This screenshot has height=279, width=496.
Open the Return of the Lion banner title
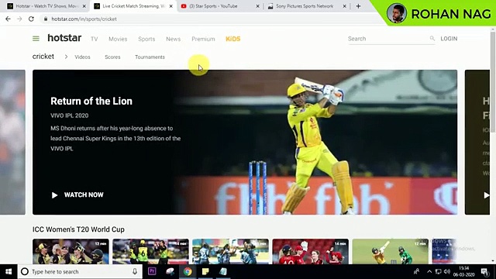point(91,101)
